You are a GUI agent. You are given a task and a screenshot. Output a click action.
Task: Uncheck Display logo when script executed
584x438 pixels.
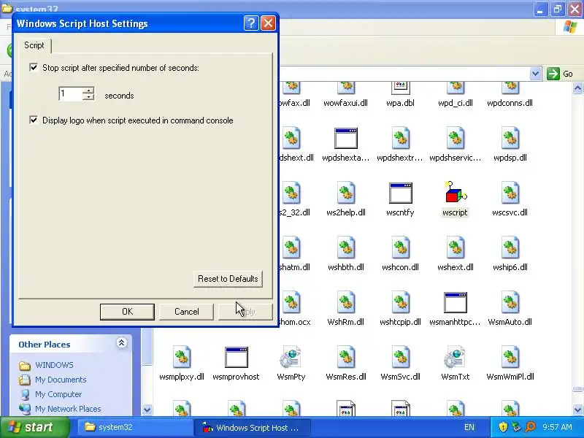[34, 120]
